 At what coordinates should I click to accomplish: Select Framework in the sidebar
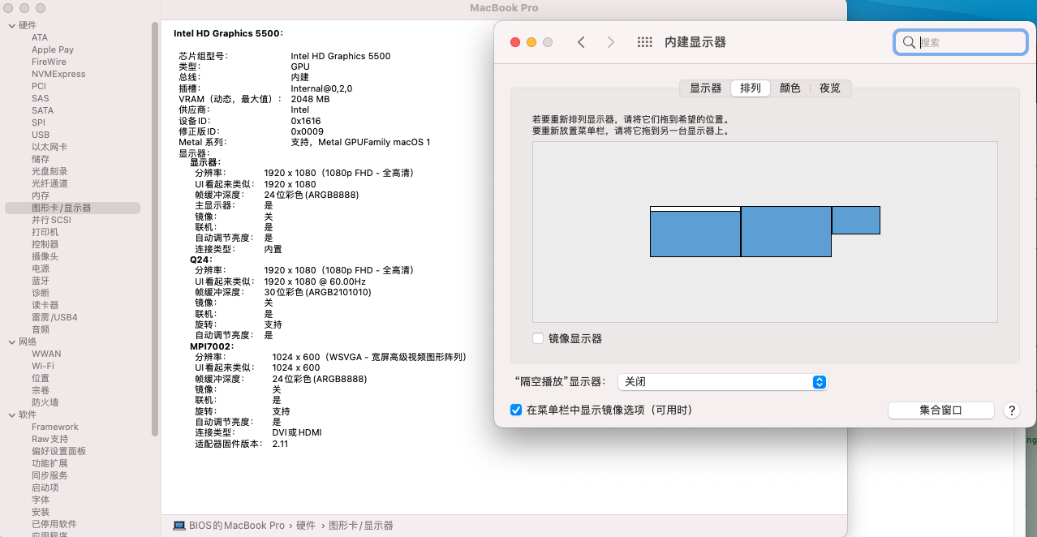[55, 427]
